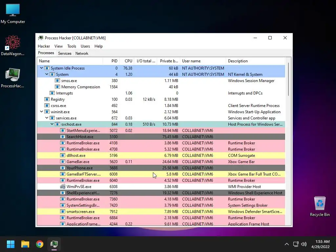
Task: Switch to the Network tab
Action: [x=82, y=53]
